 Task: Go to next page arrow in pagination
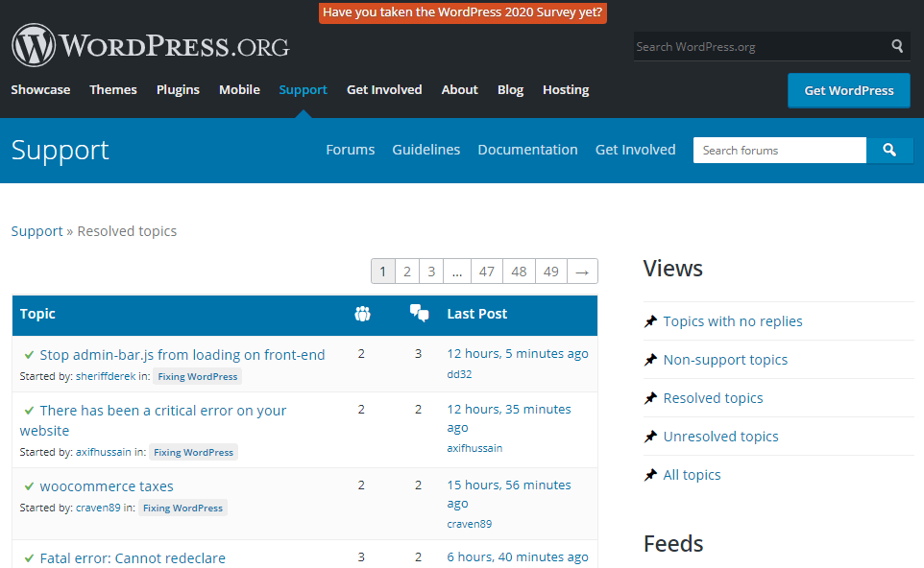[x=582, y=272]
